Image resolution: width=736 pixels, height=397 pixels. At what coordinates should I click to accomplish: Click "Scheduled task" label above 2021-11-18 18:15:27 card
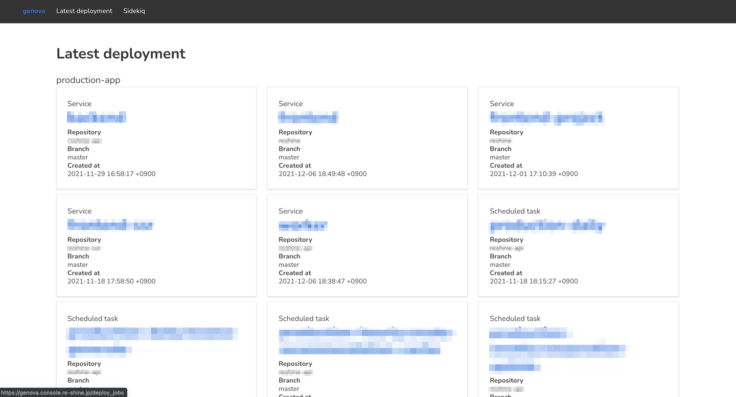(x=515, y=211)
